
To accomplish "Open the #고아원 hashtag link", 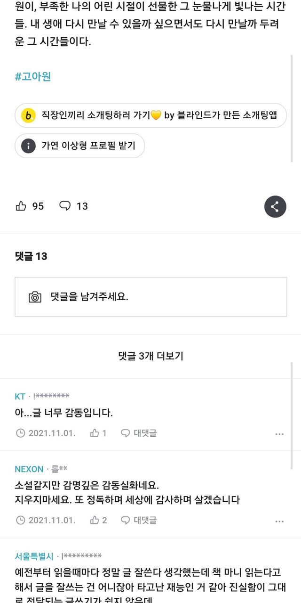I will [x=33, y=77].
